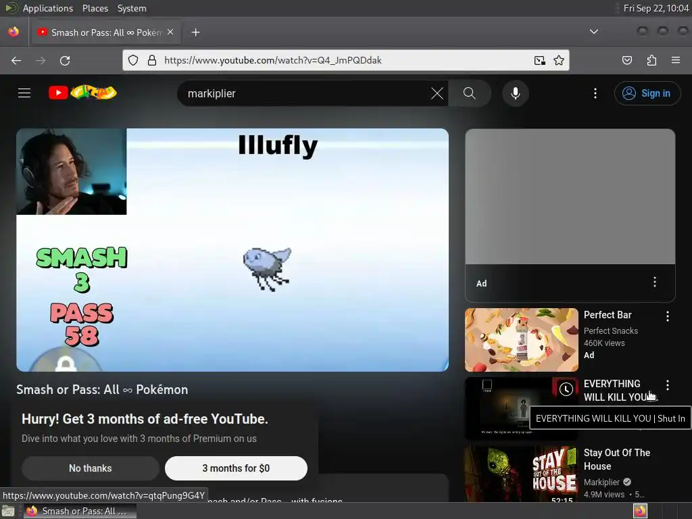
Task: Toggle picture-in-picture icon in address bar
Action: (540, 60)
